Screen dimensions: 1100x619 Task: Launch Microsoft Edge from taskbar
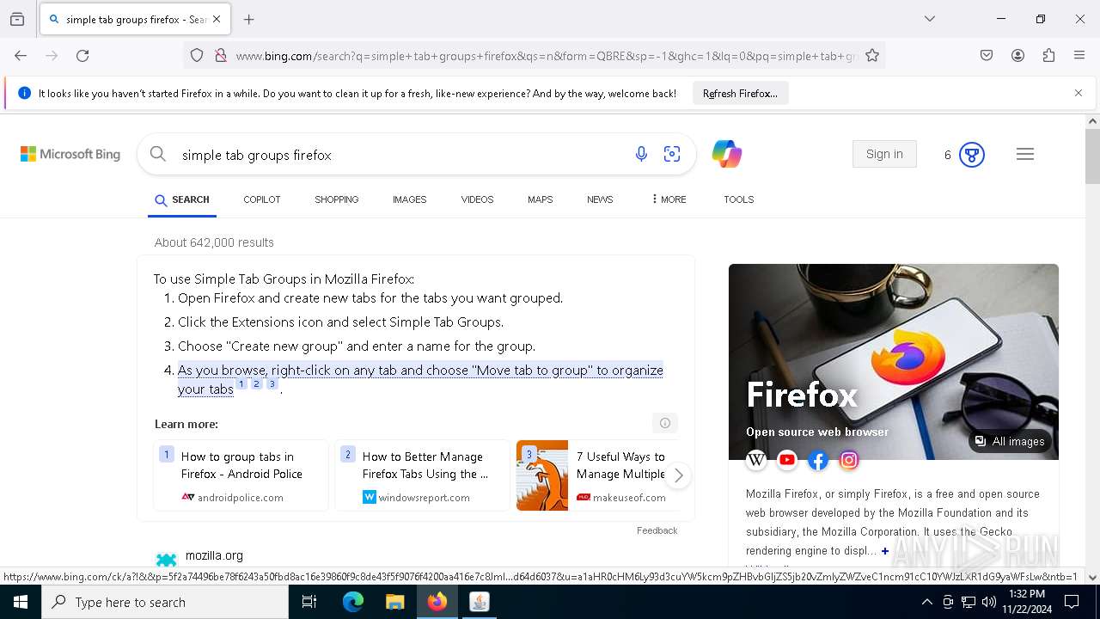point(353,602)
